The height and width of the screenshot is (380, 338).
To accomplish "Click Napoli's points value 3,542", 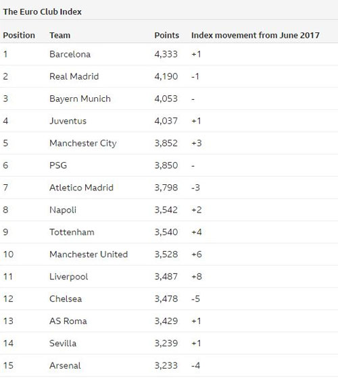I will [166, 210].
